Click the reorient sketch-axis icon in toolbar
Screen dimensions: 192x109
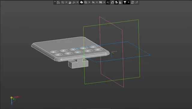pos(58,2)
